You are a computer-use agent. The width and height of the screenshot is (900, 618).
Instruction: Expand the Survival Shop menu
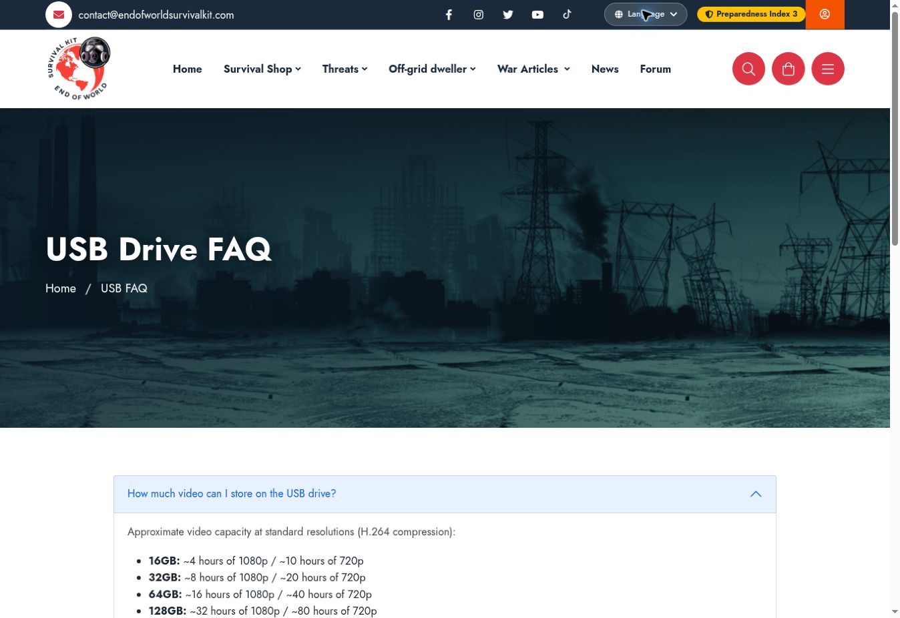pos(262,69)
